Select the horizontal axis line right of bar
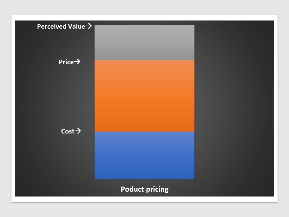 tap(232, 179)
